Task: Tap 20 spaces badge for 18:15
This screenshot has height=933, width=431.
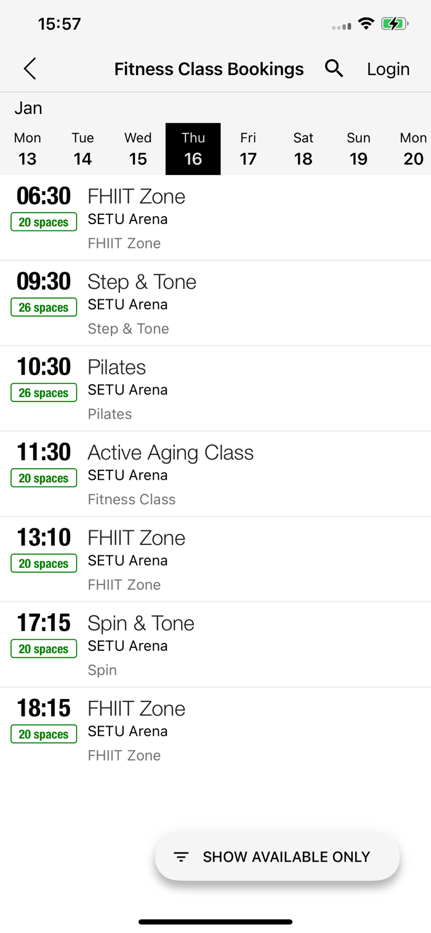Action: click(x=44, y=734)
